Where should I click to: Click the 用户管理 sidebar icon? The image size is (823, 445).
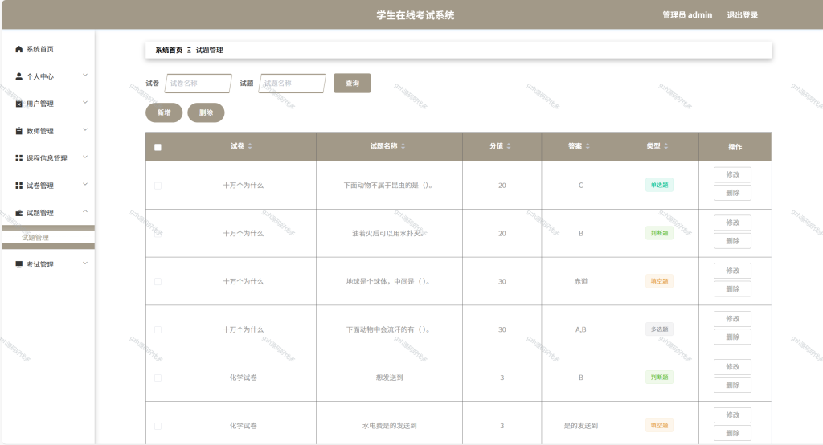19,104
